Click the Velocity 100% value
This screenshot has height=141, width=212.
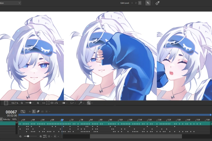point(14,119)
